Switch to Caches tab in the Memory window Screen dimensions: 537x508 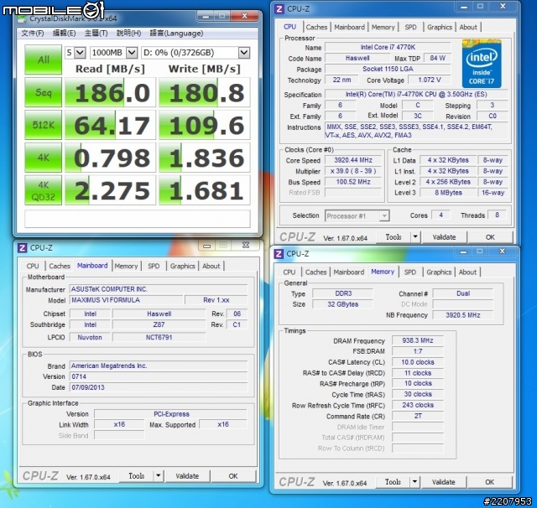pos(315,272)
